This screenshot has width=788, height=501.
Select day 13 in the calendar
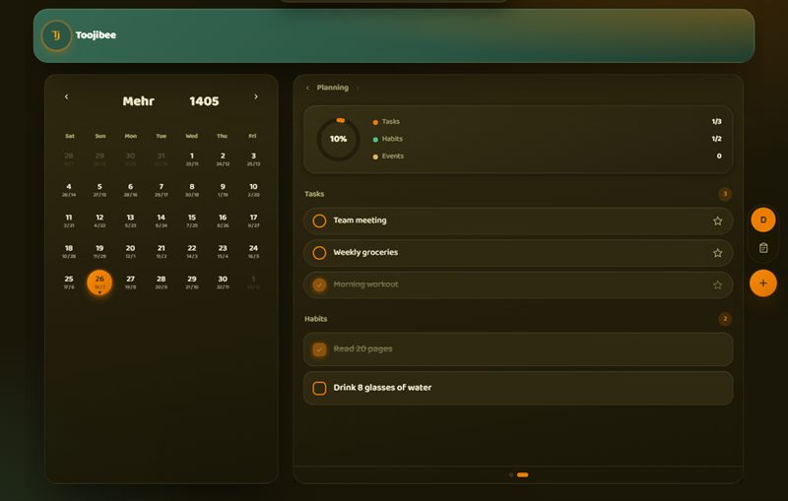pos(130,220)
